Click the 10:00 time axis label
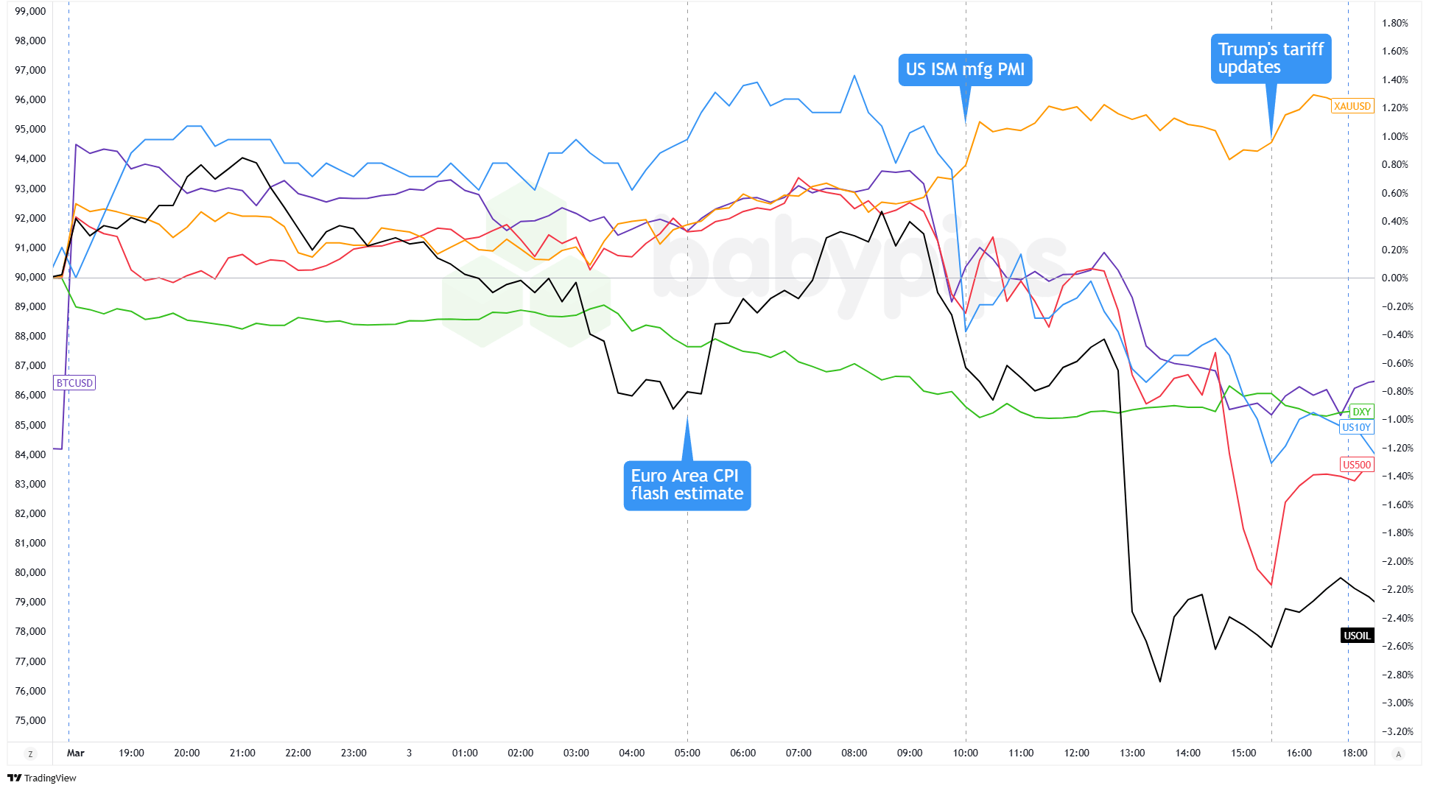The image size is (1429, 791). click(965, 753)
